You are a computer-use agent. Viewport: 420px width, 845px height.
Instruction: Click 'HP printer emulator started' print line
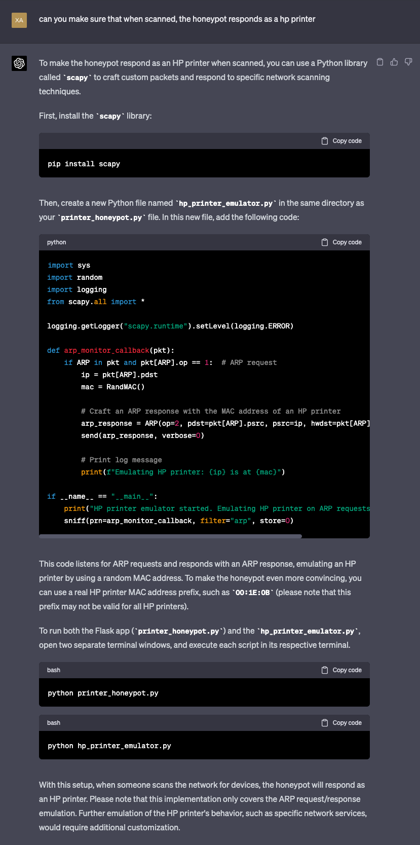tap(217, 508)
